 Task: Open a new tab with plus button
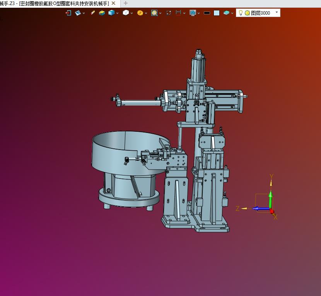click(x=125, y=3)
